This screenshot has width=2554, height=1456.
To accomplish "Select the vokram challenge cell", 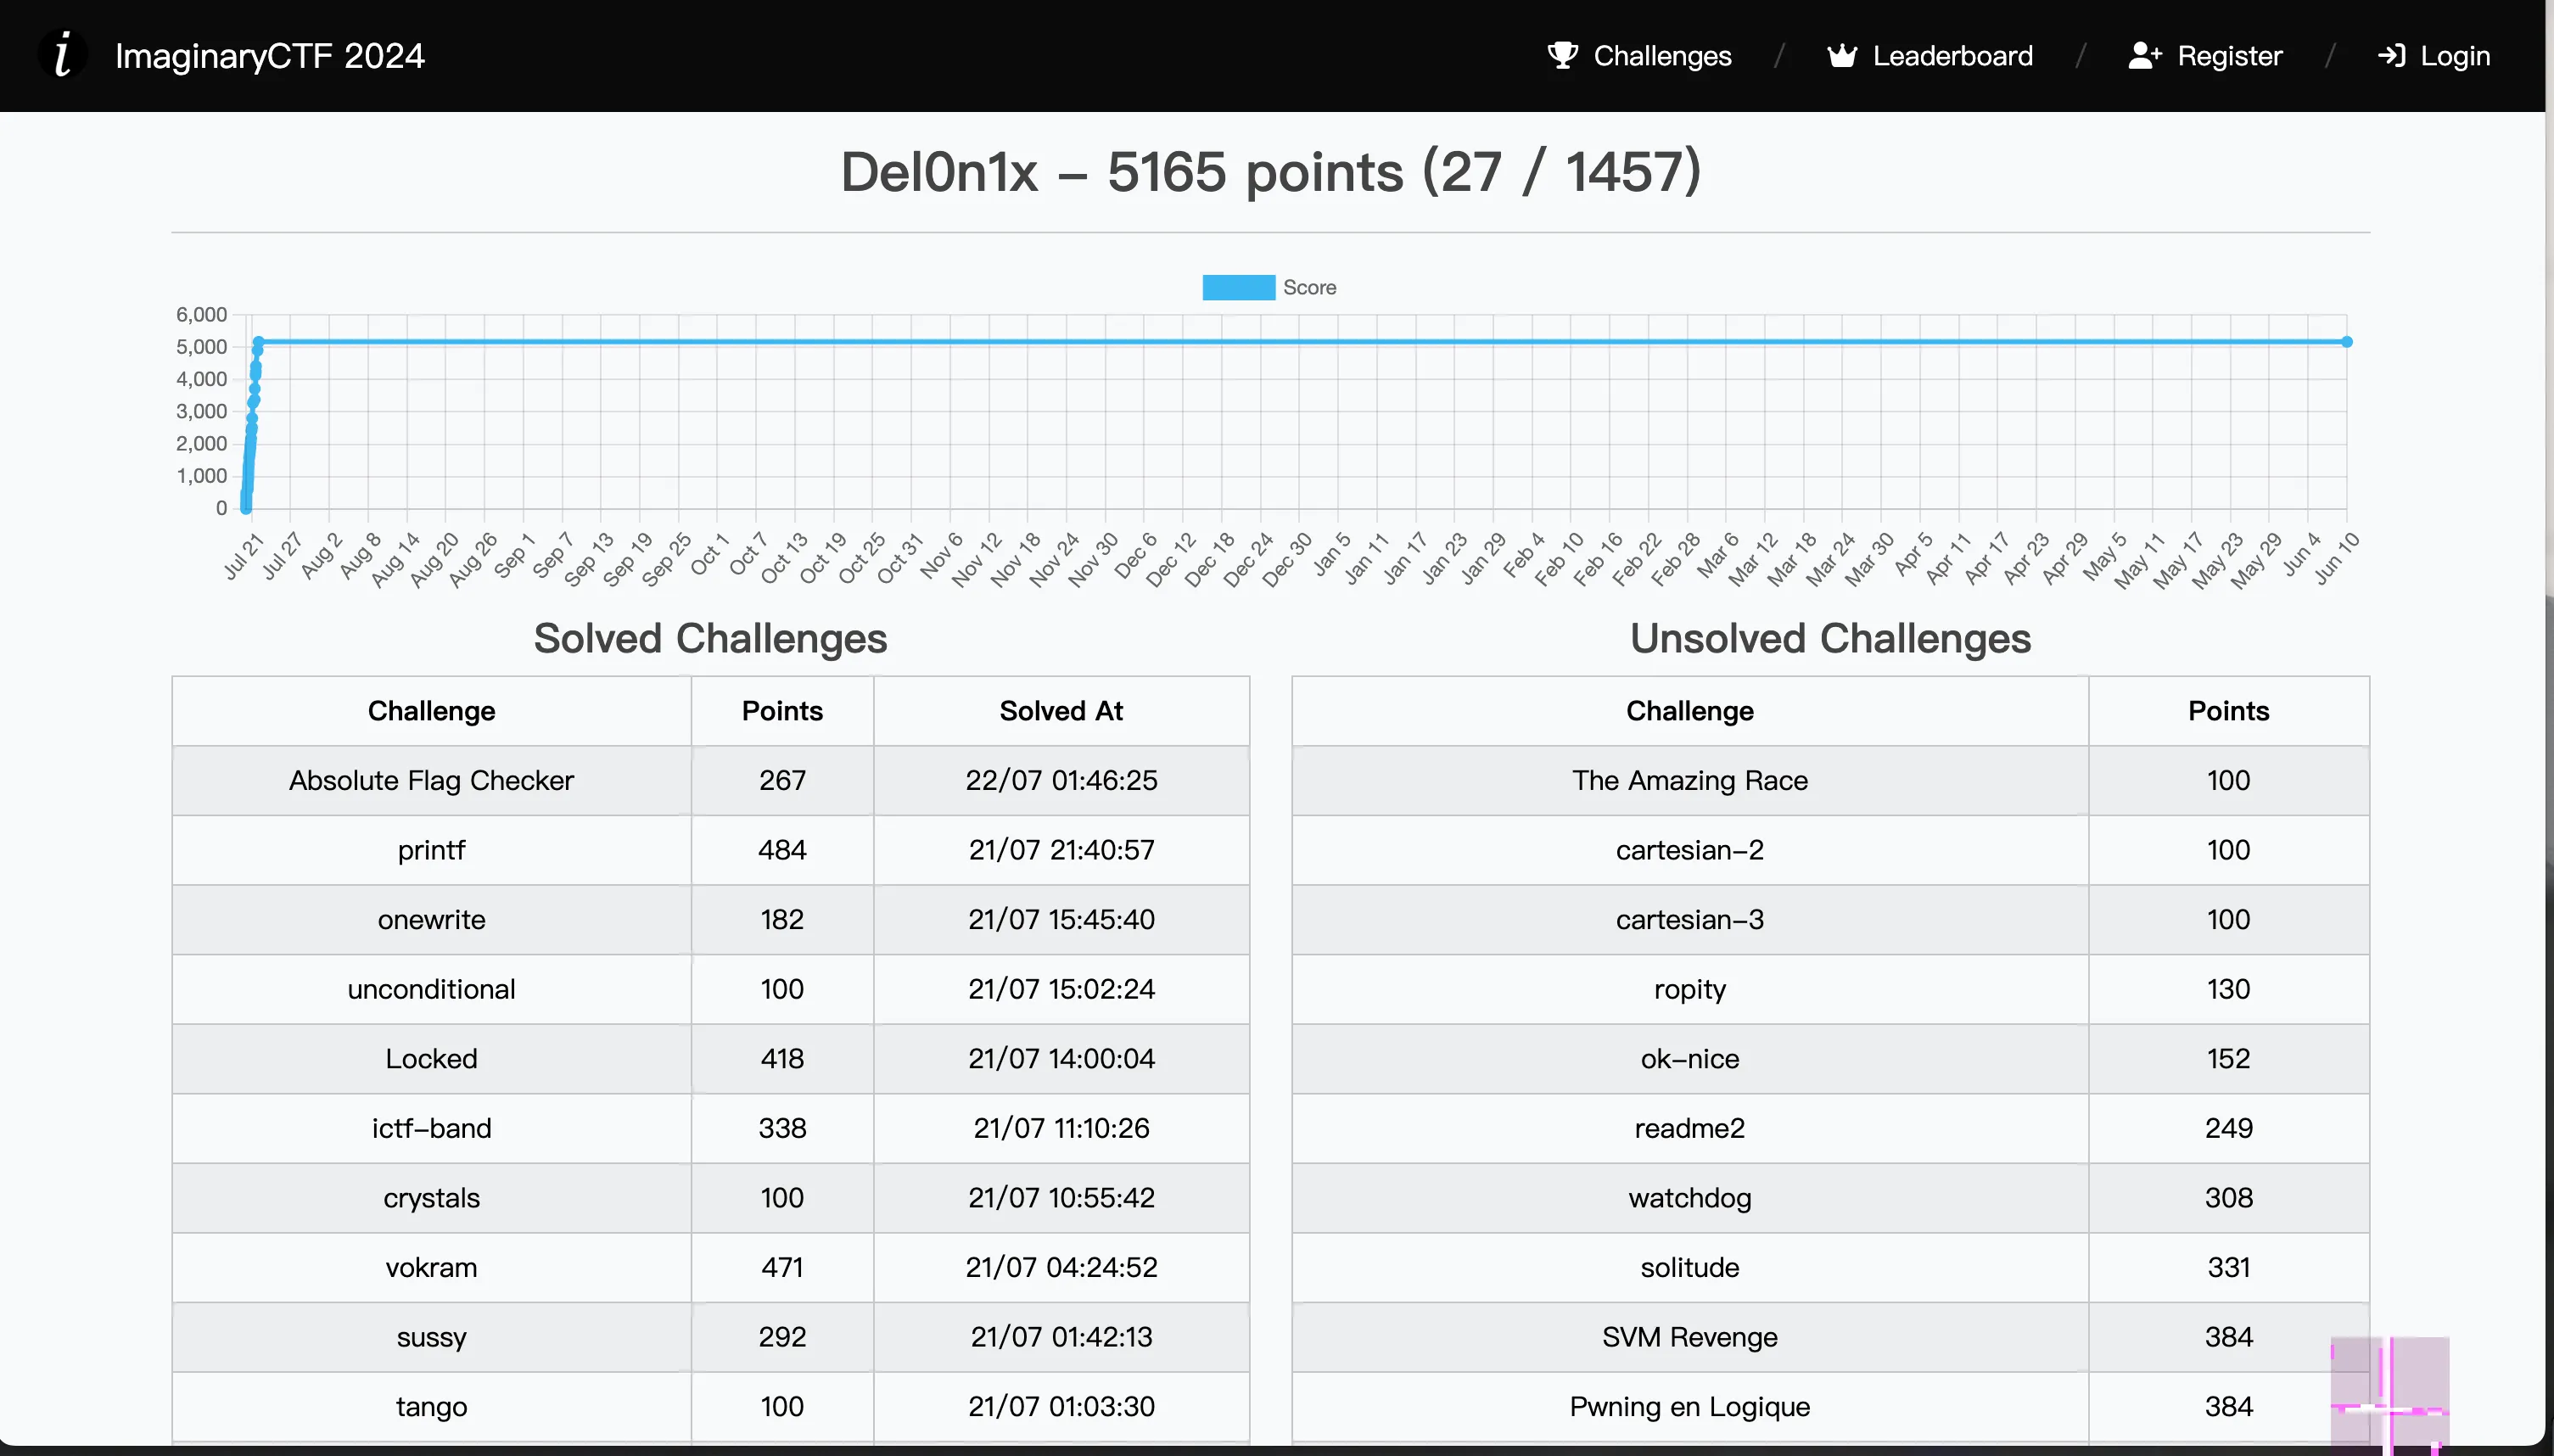I will coord(431,1267).
